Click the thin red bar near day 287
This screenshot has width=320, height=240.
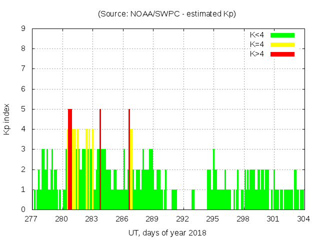click(129, 159)
